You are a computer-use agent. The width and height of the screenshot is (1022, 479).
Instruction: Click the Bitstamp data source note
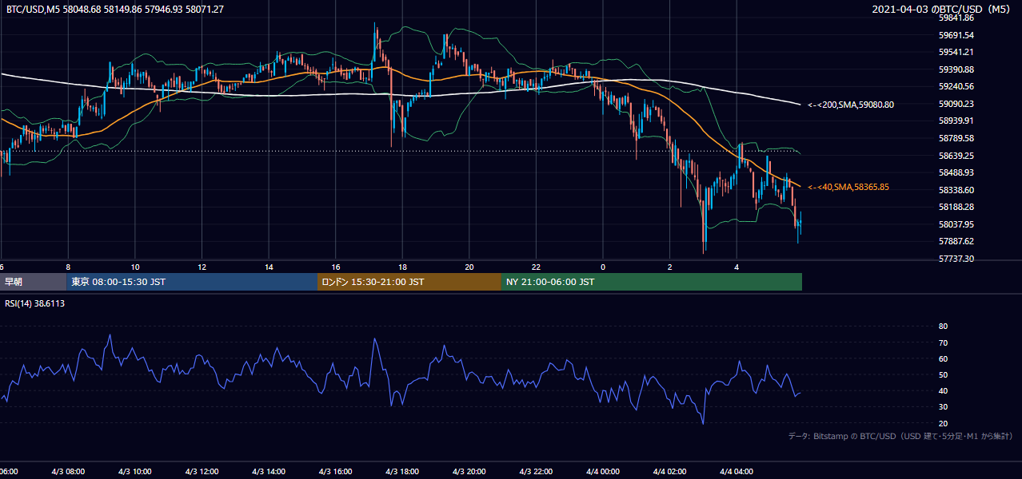click(x=900, y=436)
